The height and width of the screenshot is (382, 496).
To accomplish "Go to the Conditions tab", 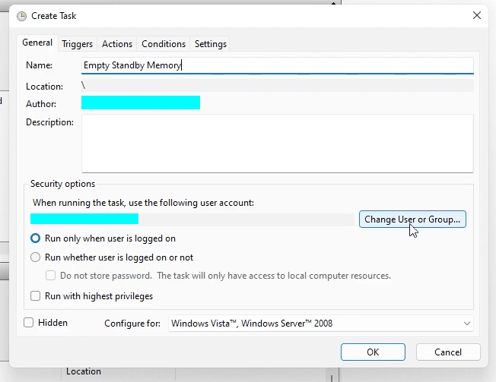I will click(164, 44).
